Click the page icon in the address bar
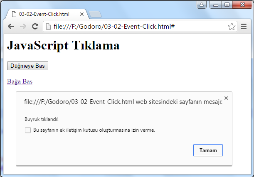This screenshot has height=177, width=254. coord(48,27)
